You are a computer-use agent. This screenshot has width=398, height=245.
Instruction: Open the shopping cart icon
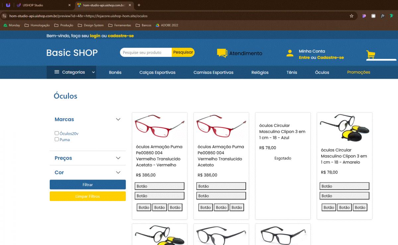[x=370, y=55]
